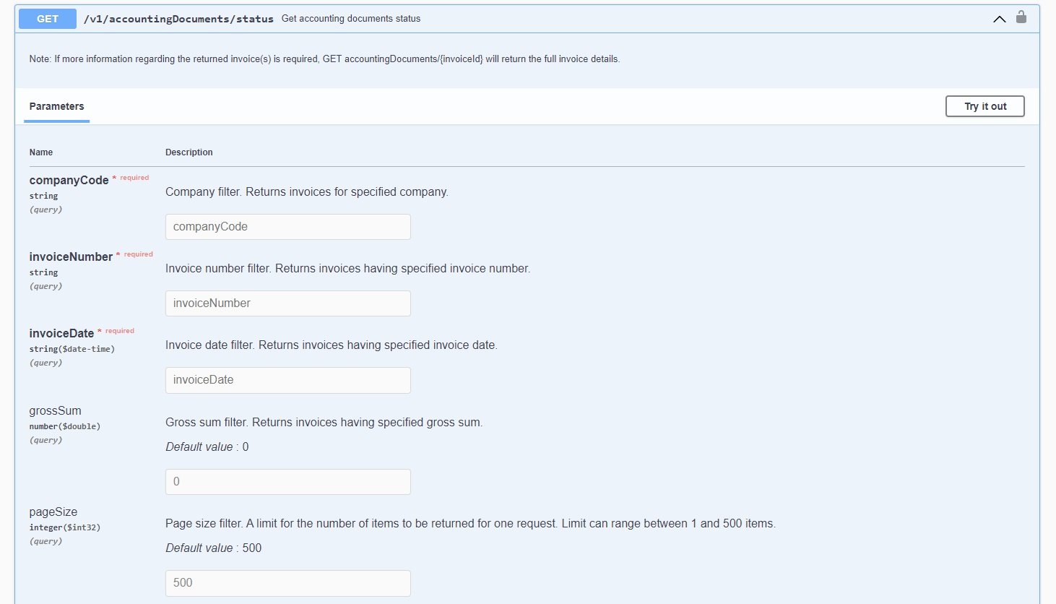Click the 'Company filter' description text
The width and height of the screenshot is (1056, 604).
tap(307, 192)
